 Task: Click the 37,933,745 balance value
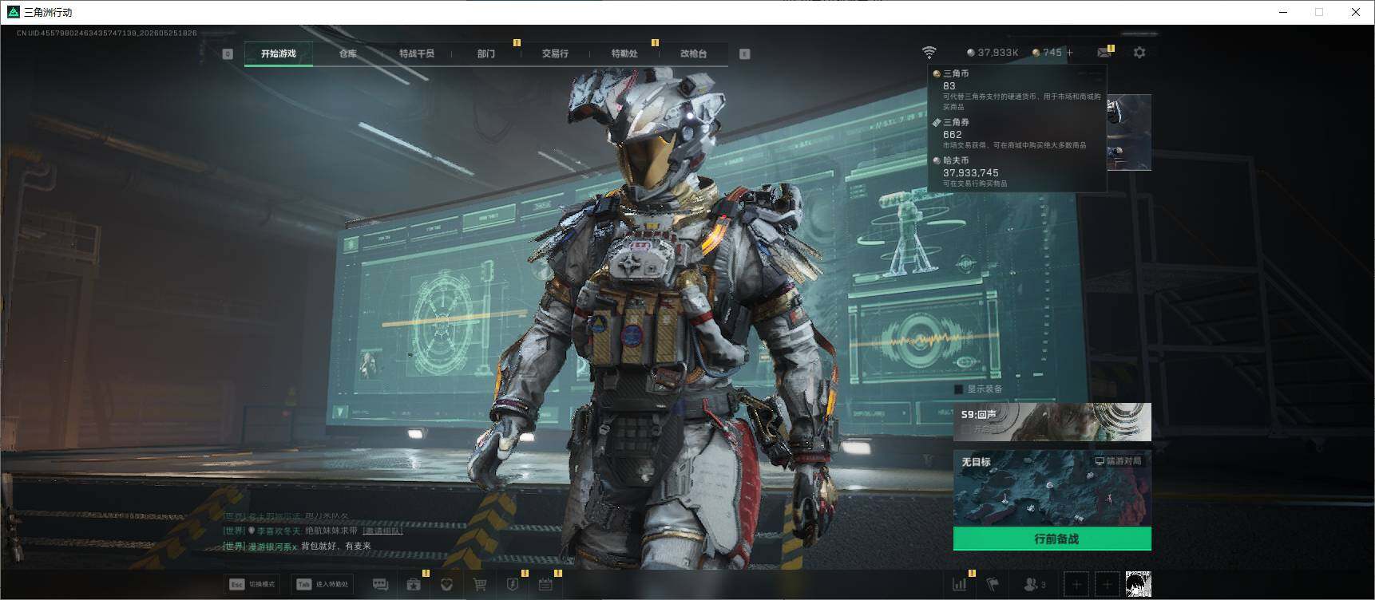tap(970, 172)
